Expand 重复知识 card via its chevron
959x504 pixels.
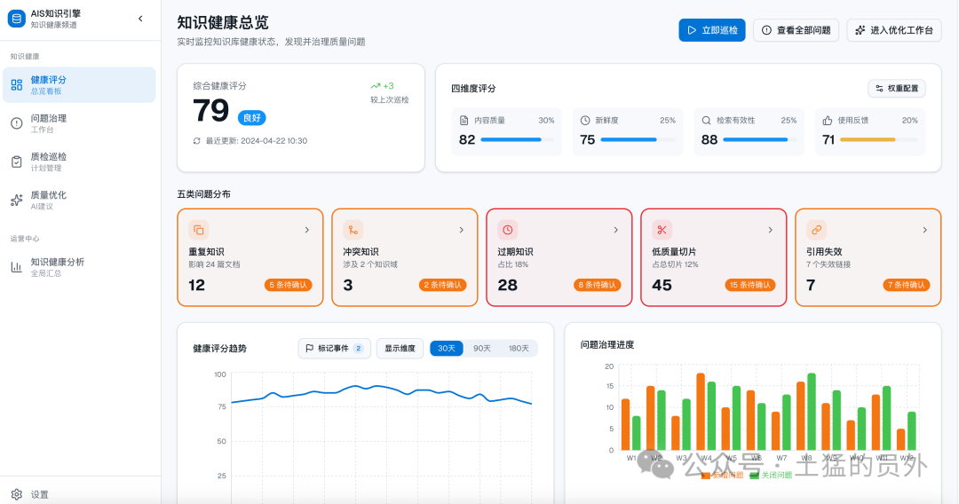[x=307, y=231]
